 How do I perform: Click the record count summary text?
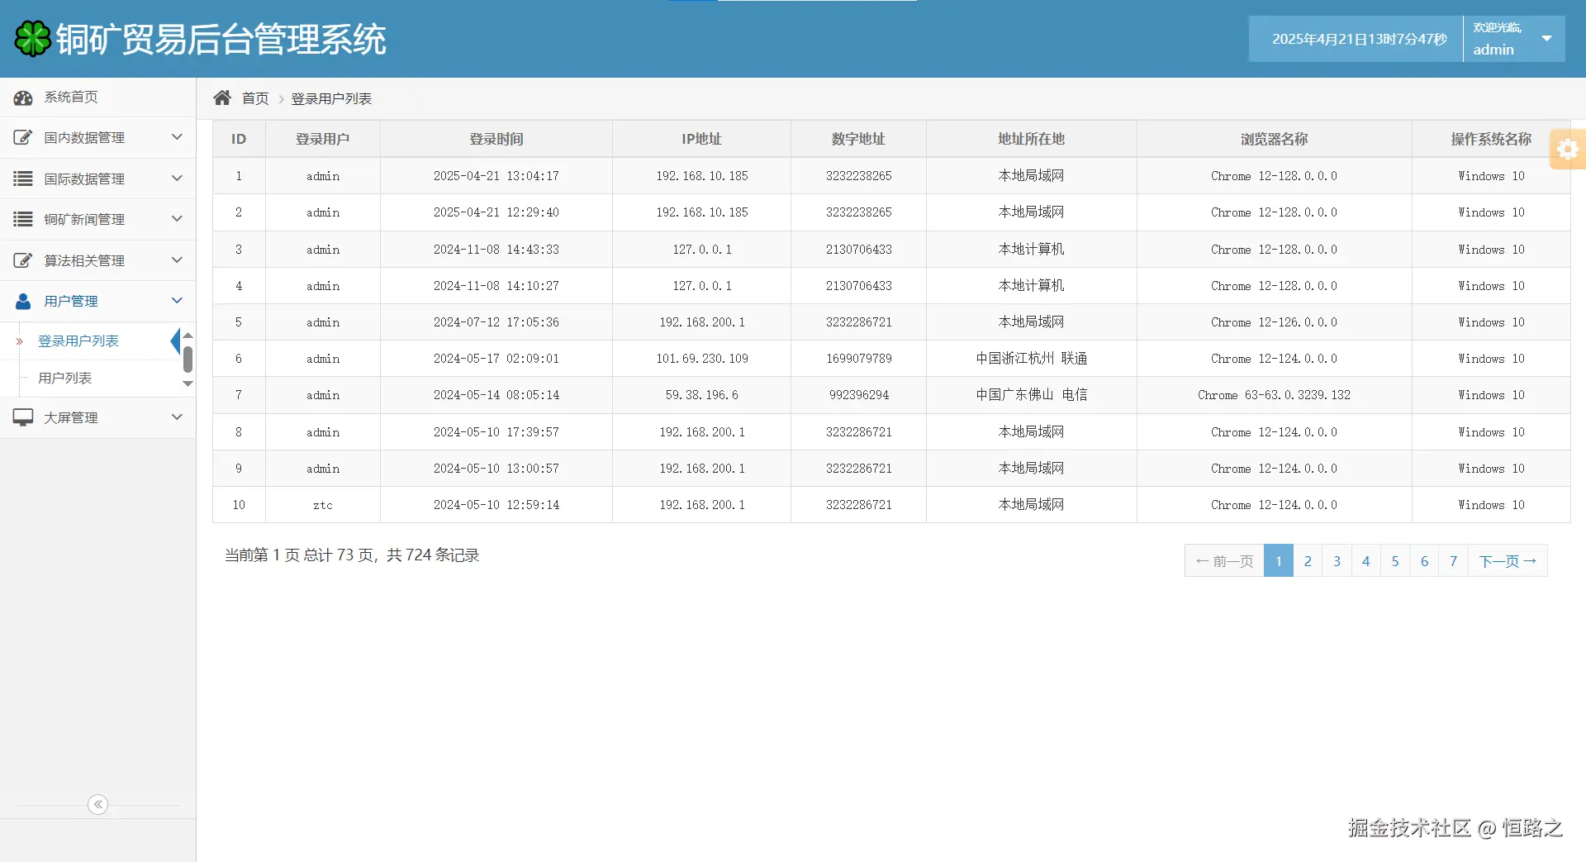coord(352,555)
